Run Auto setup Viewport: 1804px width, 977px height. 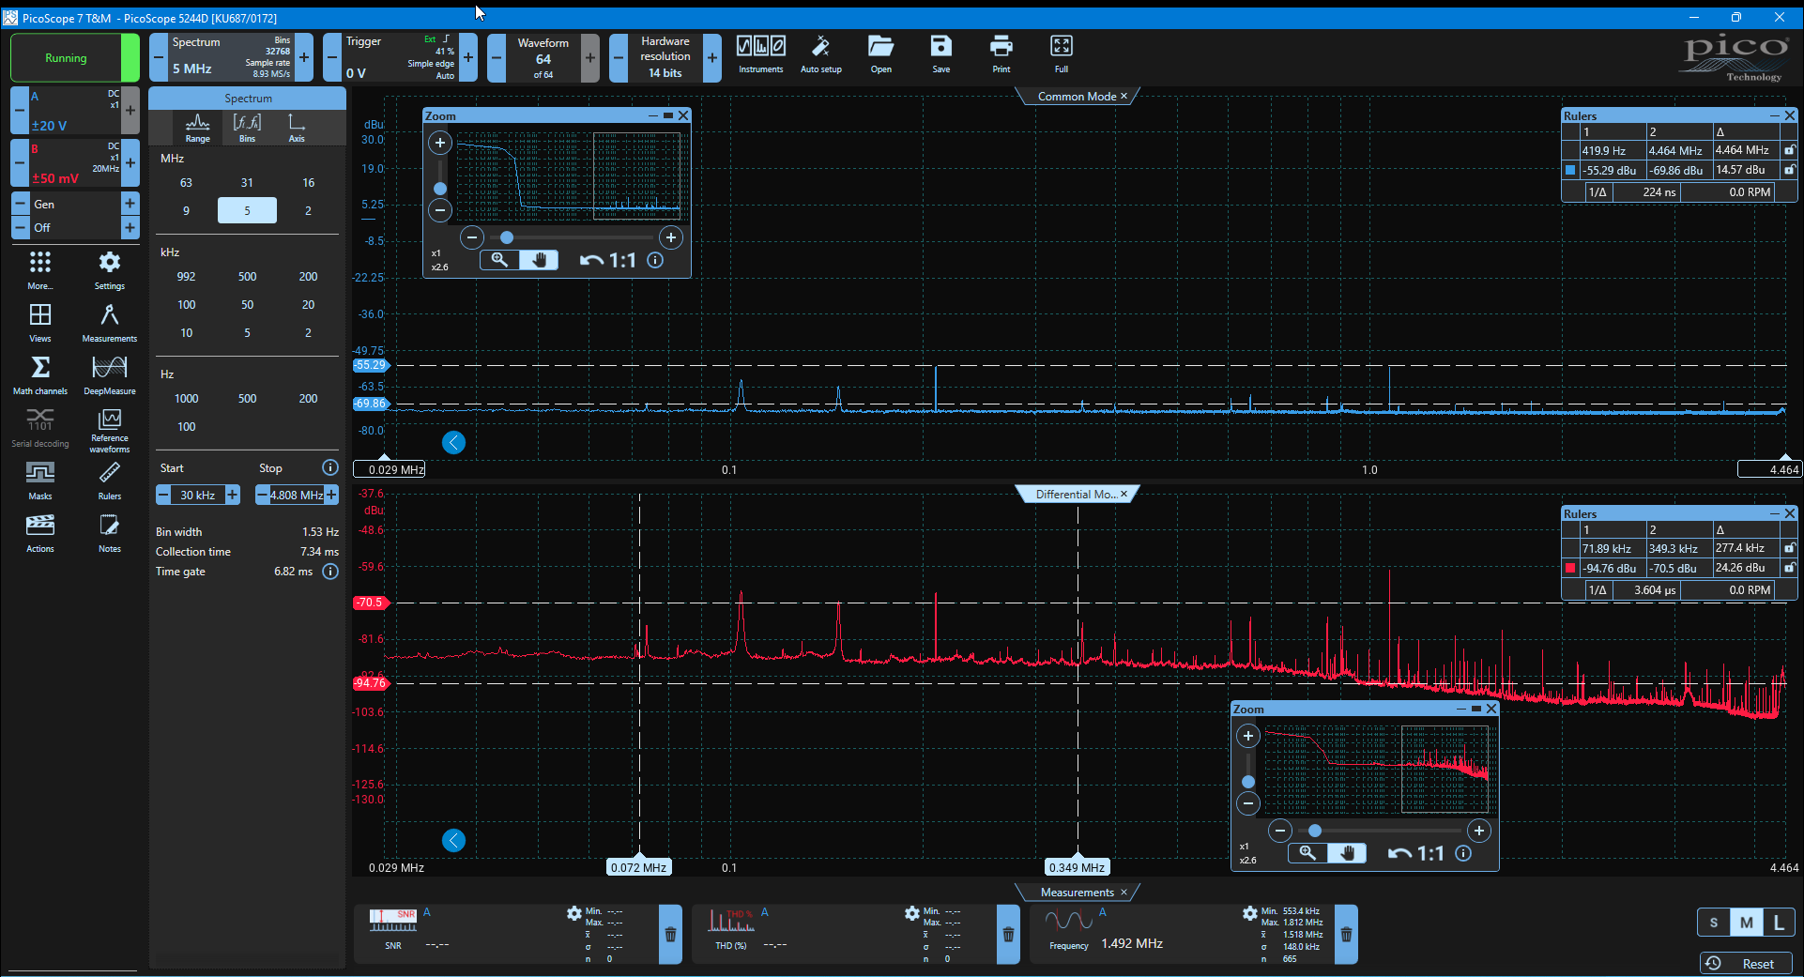click(x=820, y=54)
